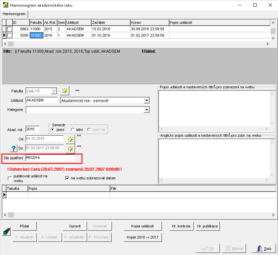
Task: Click the sun icon next to Fakulta
Action: 64,91
